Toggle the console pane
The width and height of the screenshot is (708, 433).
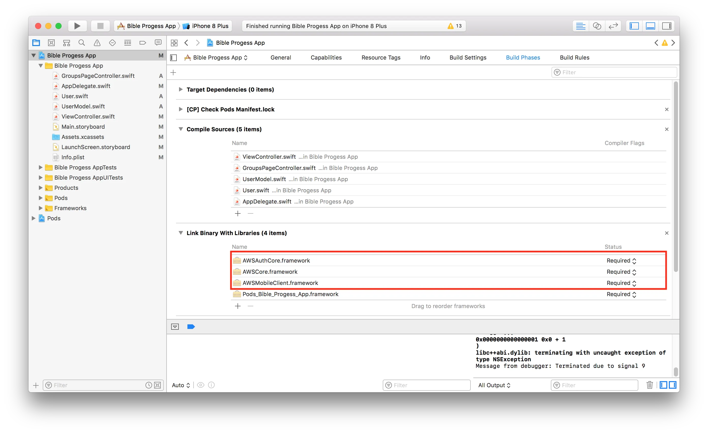click(x=673, y=385)
